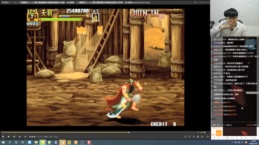Adjust the PotPlayer volume slider

tap(205, 132)
